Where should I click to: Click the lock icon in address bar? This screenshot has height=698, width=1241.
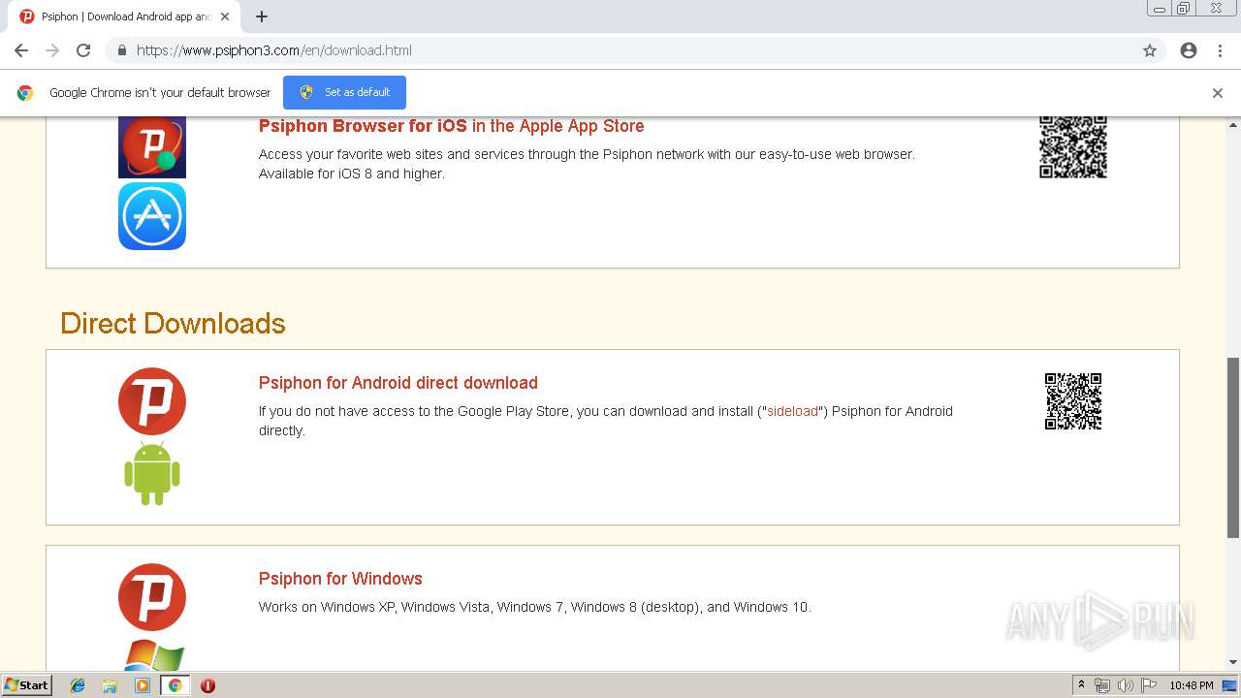(x=121, y=50)
